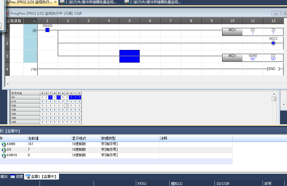Click the 监看1 tab eye icon

[28, 176]
